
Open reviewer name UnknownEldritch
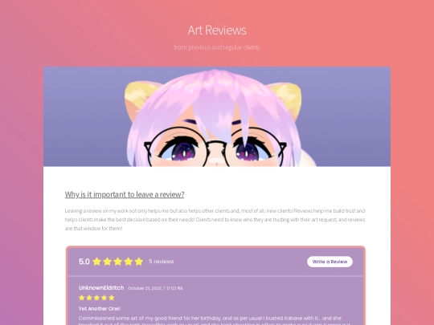click(x=101, y=288)
